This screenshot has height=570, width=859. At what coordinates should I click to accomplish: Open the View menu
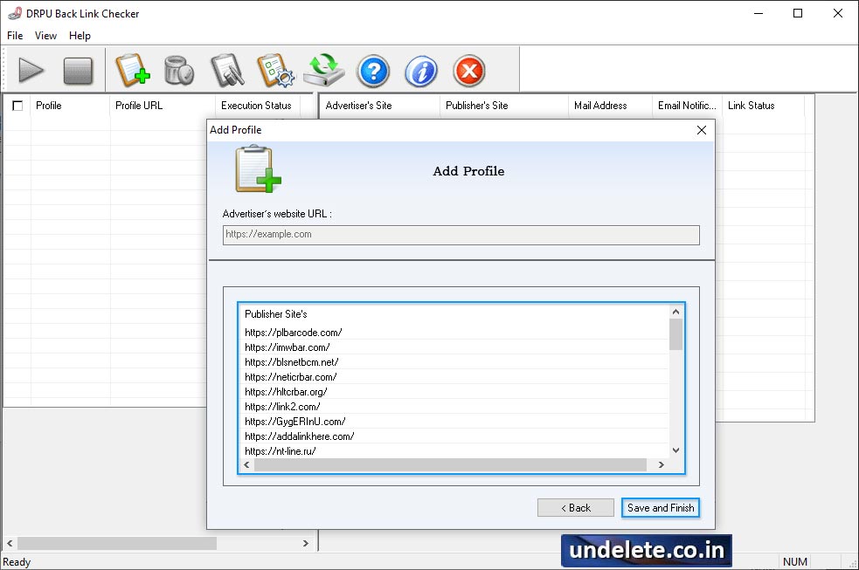(45, 36)
